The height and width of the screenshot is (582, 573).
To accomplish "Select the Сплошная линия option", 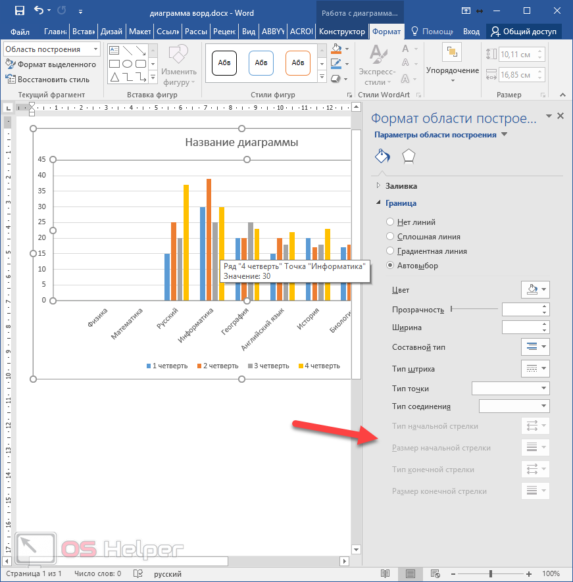I will click(391, 237).
